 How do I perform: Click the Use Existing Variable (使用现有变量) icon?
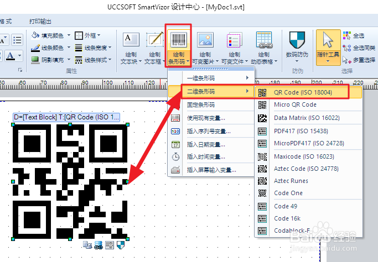[x=175, y=118]
